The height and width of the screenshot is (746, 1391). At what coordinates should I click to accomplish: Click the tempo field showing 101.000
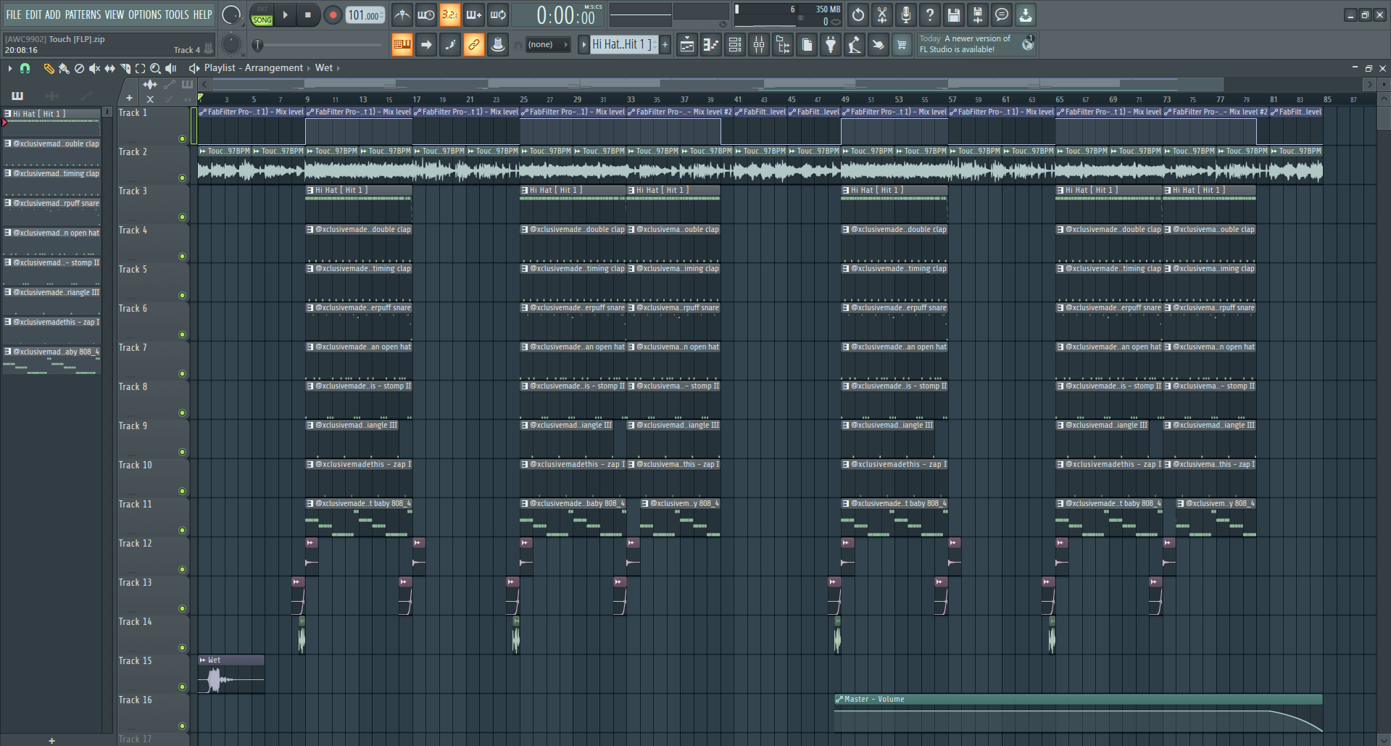click(x=365, y=15)
